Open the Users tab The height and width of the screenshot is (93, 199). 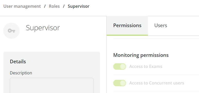coord(161,26)
